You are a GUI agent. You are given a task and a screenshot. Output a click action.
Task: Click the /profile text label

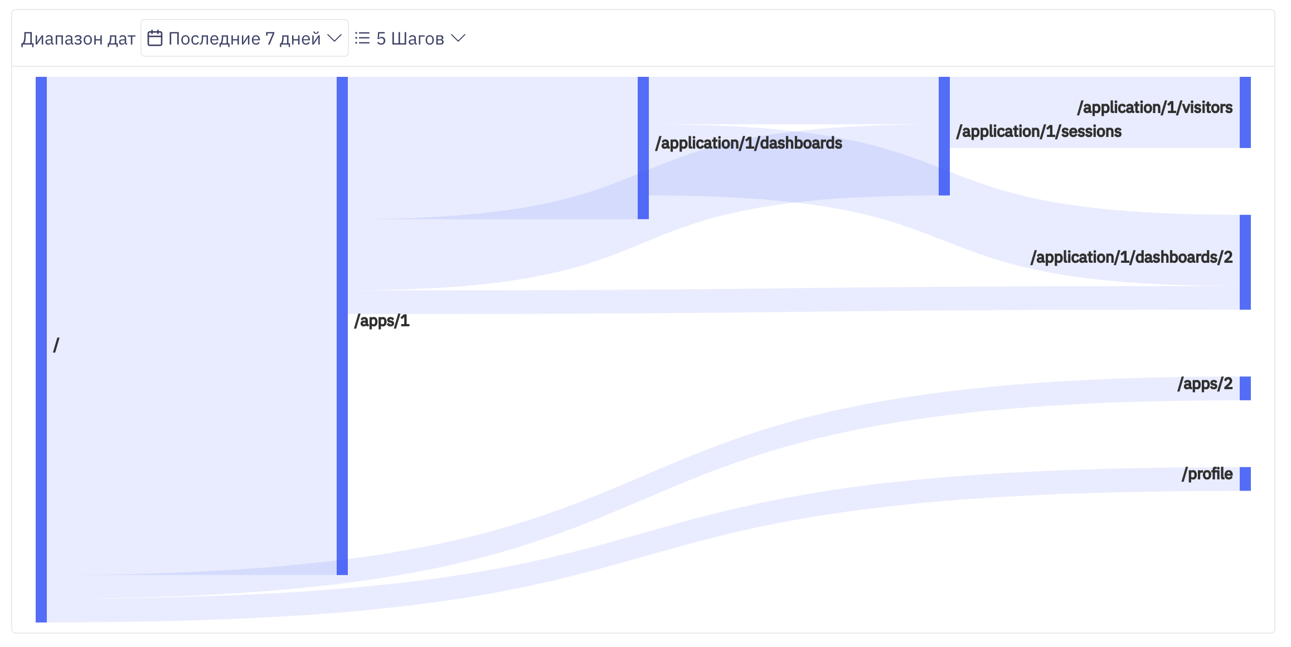coord(1207,474)
